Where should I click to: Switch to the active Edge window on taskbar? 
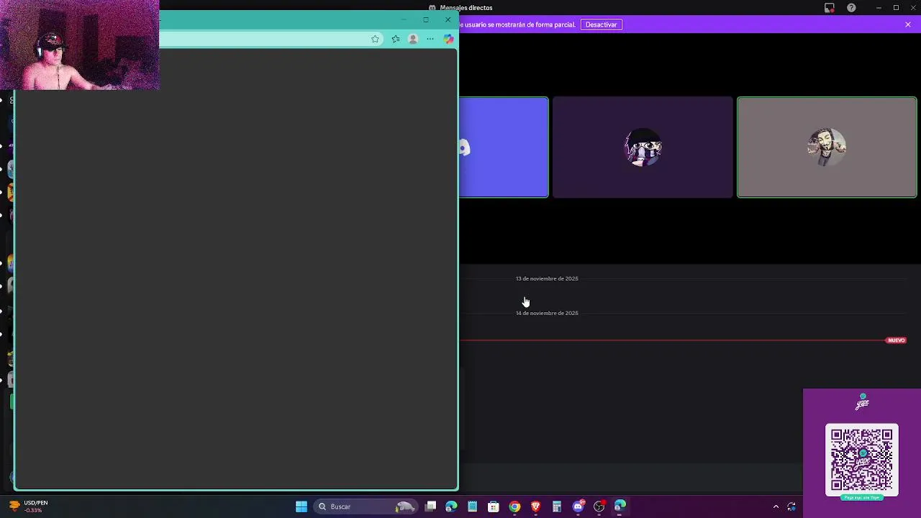[620, 506]
